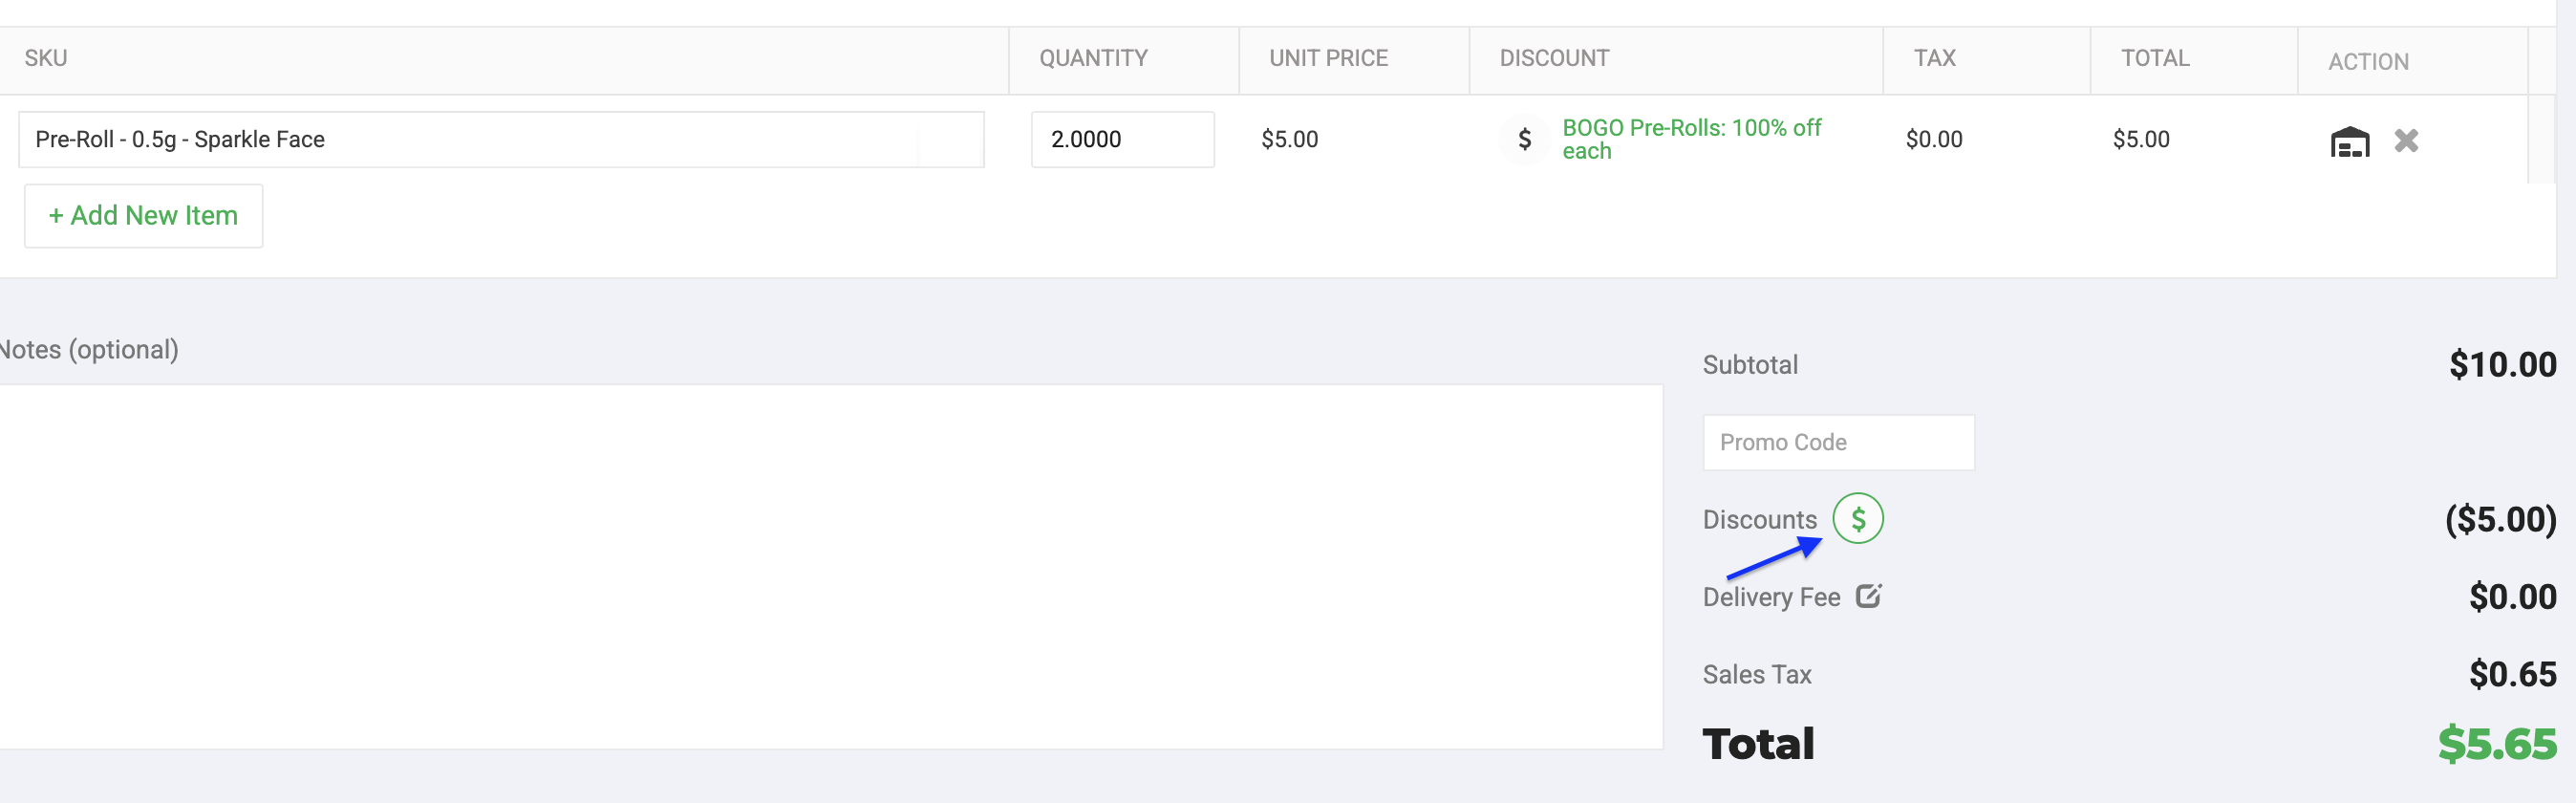Click the warehouse inventory icon in Action column
Screen dimensions: 2576x803
click(x=2349, y=141)
